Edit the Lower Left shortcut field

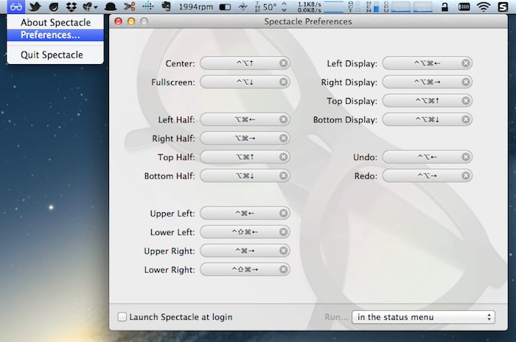click(x=245, y=231)
